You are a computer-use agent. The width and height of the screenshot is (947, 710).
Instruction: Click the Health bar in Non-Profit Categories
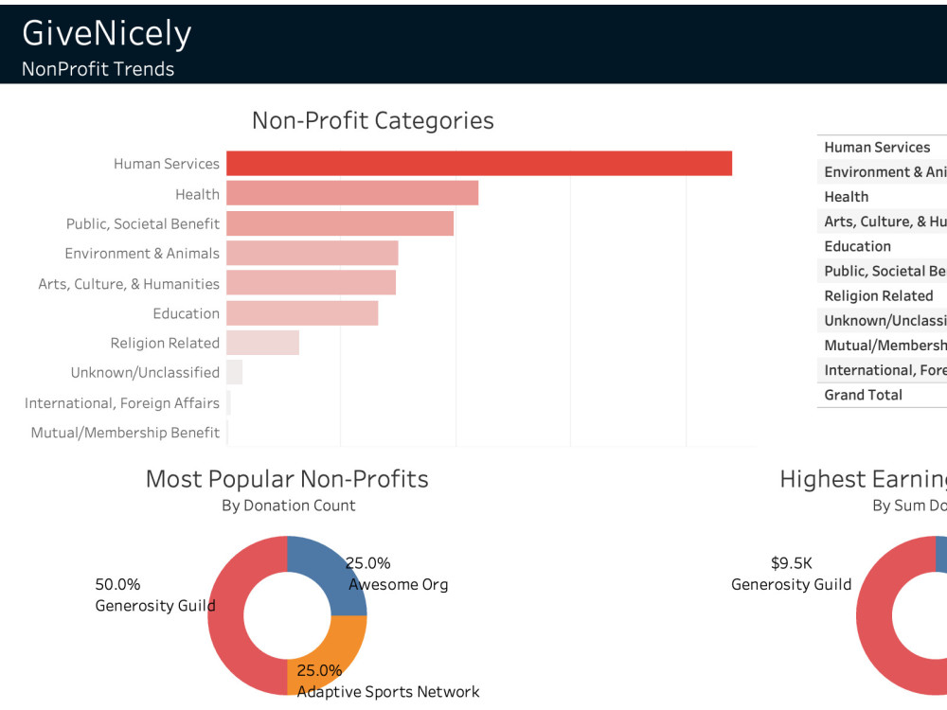[x=350, y=193]
